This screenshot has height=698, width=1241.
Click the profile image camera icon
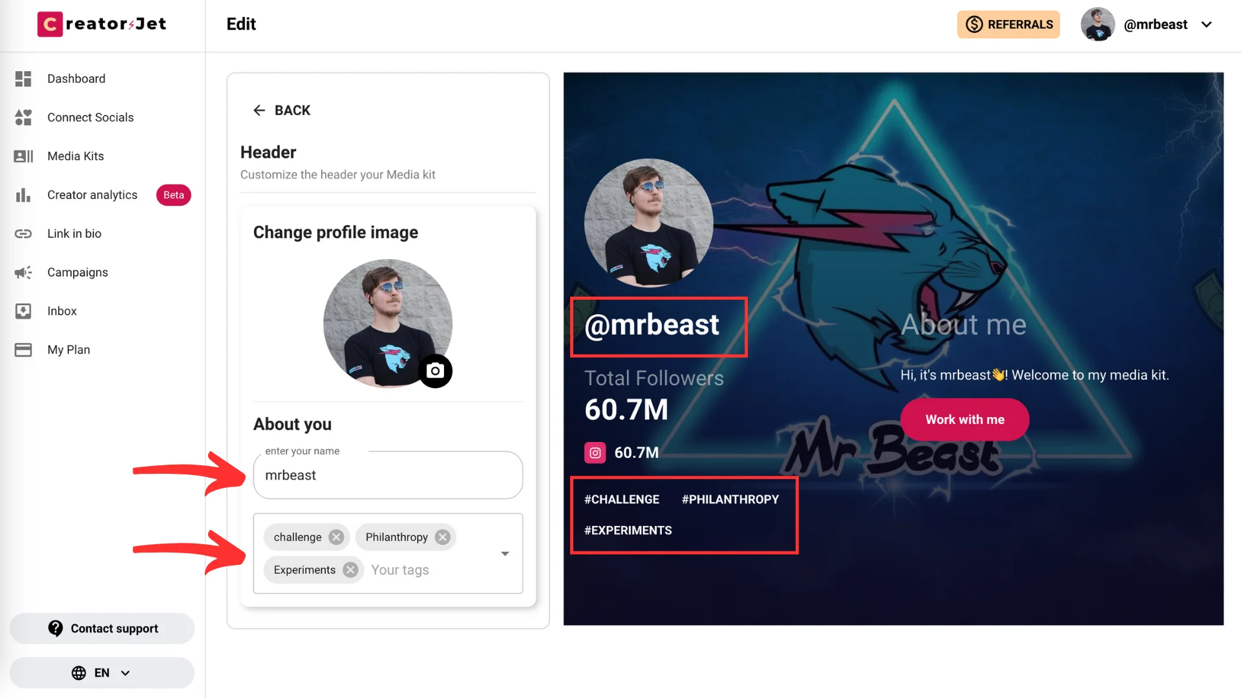(x=436, y=371)
